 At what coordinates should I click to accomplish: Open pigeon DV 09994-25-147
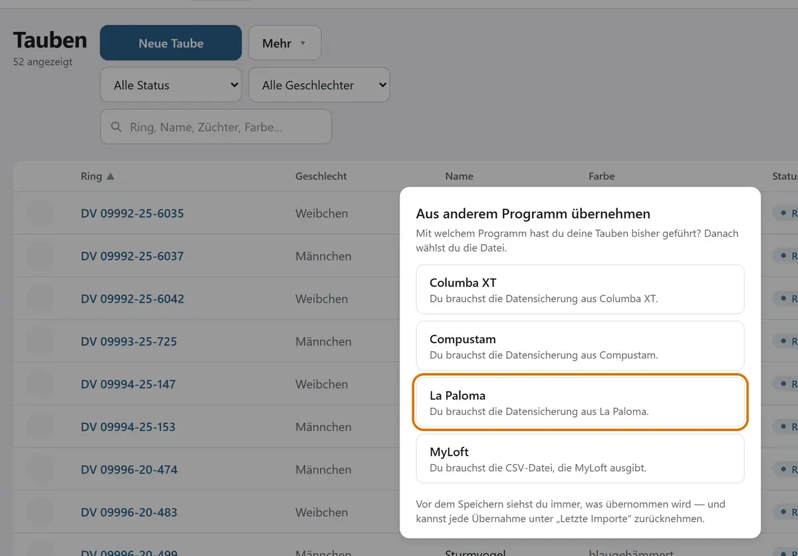128,384
